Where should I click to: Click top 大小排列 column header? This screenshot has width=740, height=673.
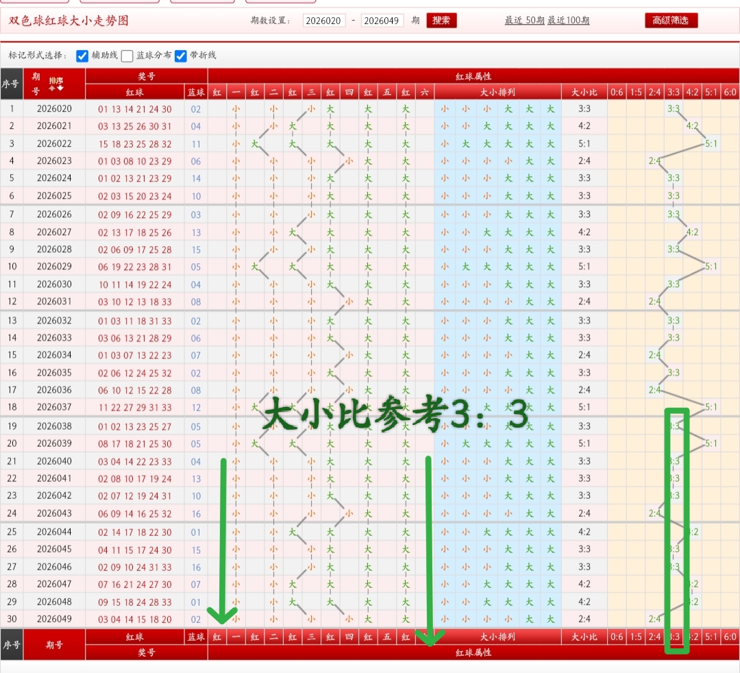point(497,92)
